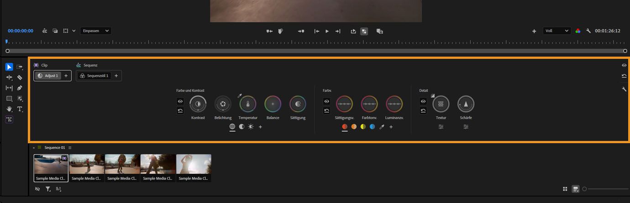Reset the Farbv. section
The height and width of the screenshot is (203, 630).
pos(327,110)
